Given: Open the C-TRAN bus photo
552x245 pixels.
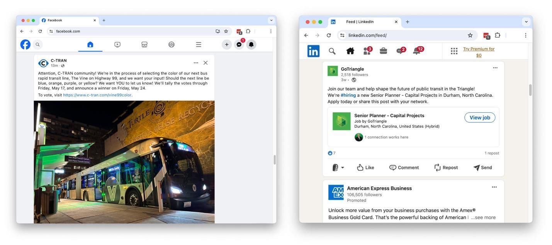Looking at the screenshot, I should (x=124, y=162).
